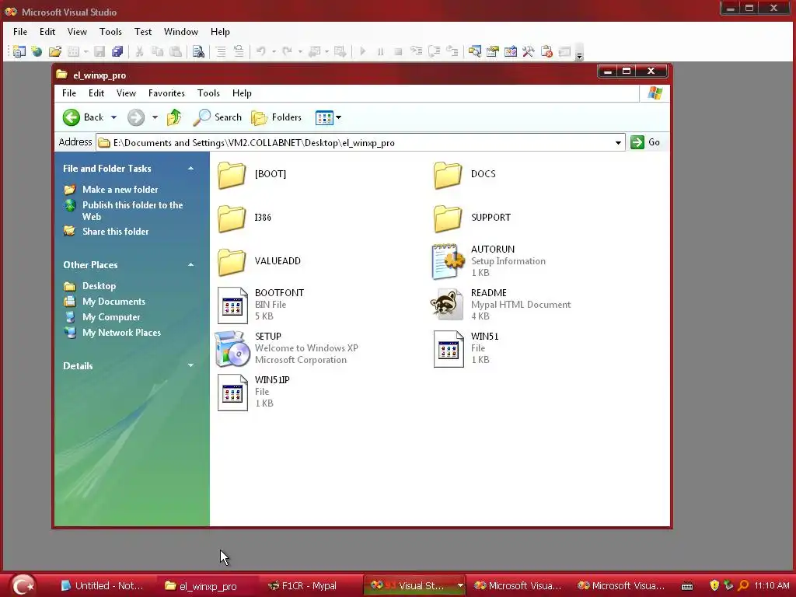Click the Go button next to address bar
The height and width of the screenshot is (597, 796).
(x=645, y=142)
